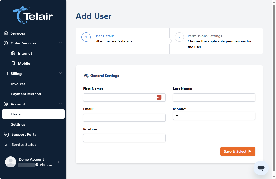Click the Internet globe icon
The height and width of the screenshot is (179, 276).
click(x=13, y=53)
